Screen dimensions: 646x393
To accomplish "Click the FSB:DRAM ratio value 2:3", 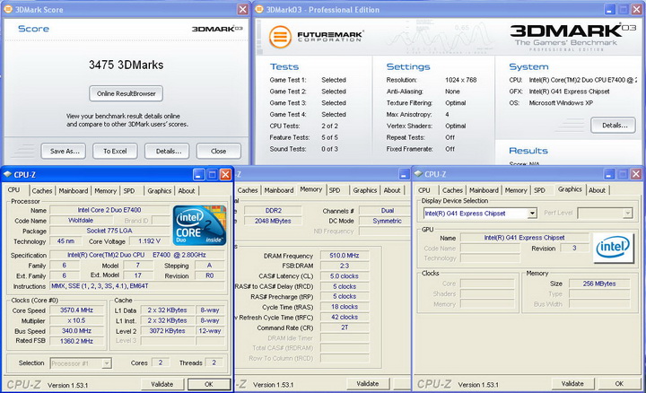I will click(345, 266).
